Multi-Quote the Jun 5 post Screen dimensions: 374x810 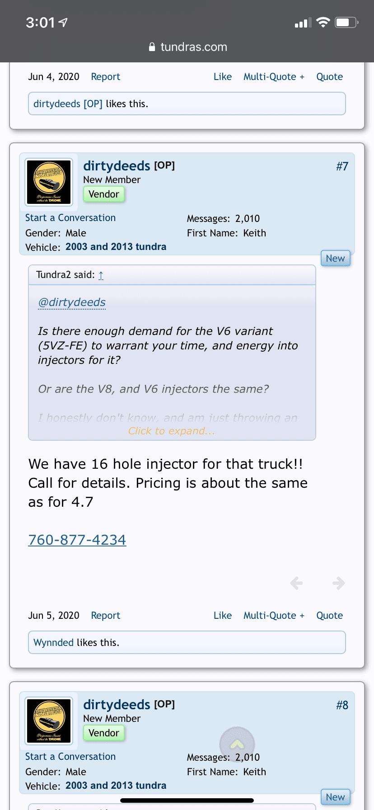(x=274, y=616)
